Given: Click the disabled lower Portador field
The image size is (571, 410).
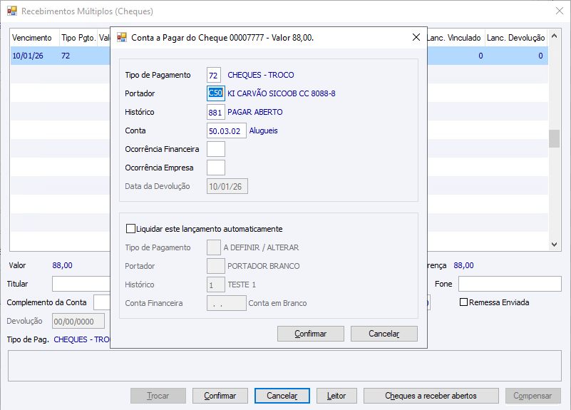Looking at the screenshot, I should point(215,266).
